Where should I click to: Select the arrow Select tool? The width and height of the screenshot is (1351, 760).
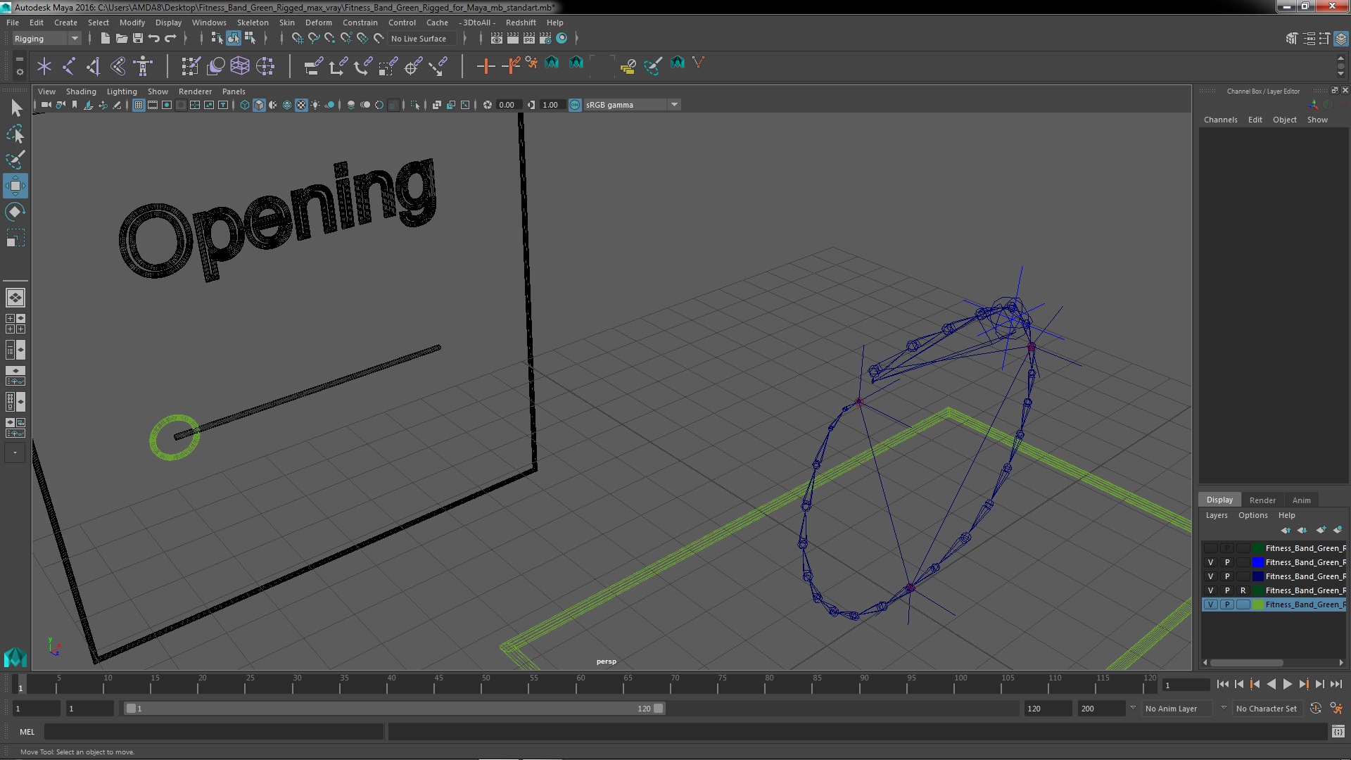(15, 108)
